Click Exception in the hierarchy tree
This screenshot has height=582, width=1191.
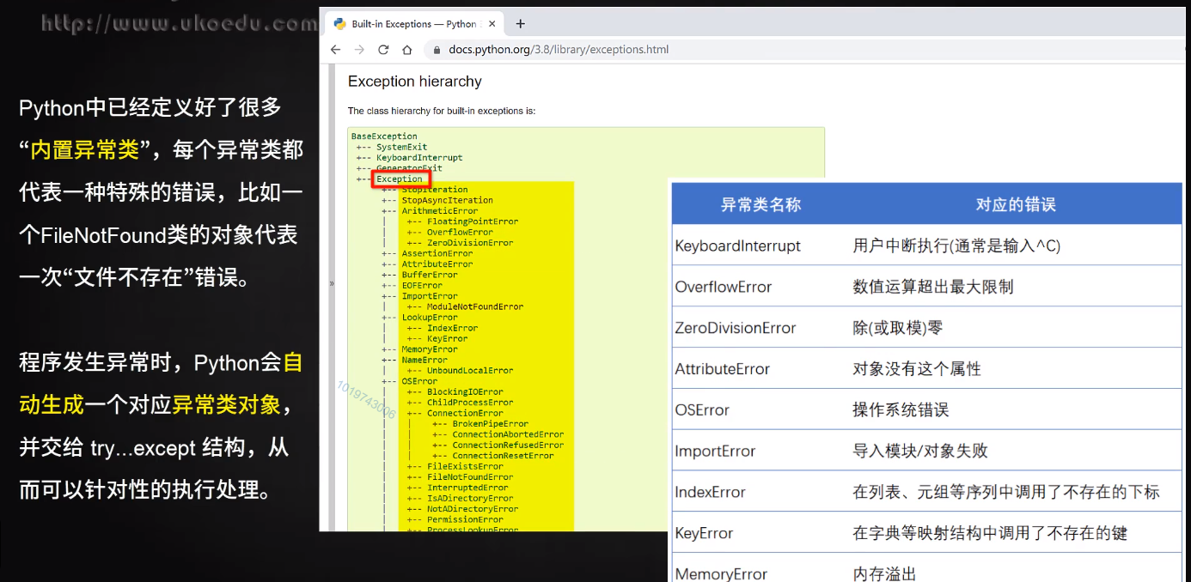point(400,179)
